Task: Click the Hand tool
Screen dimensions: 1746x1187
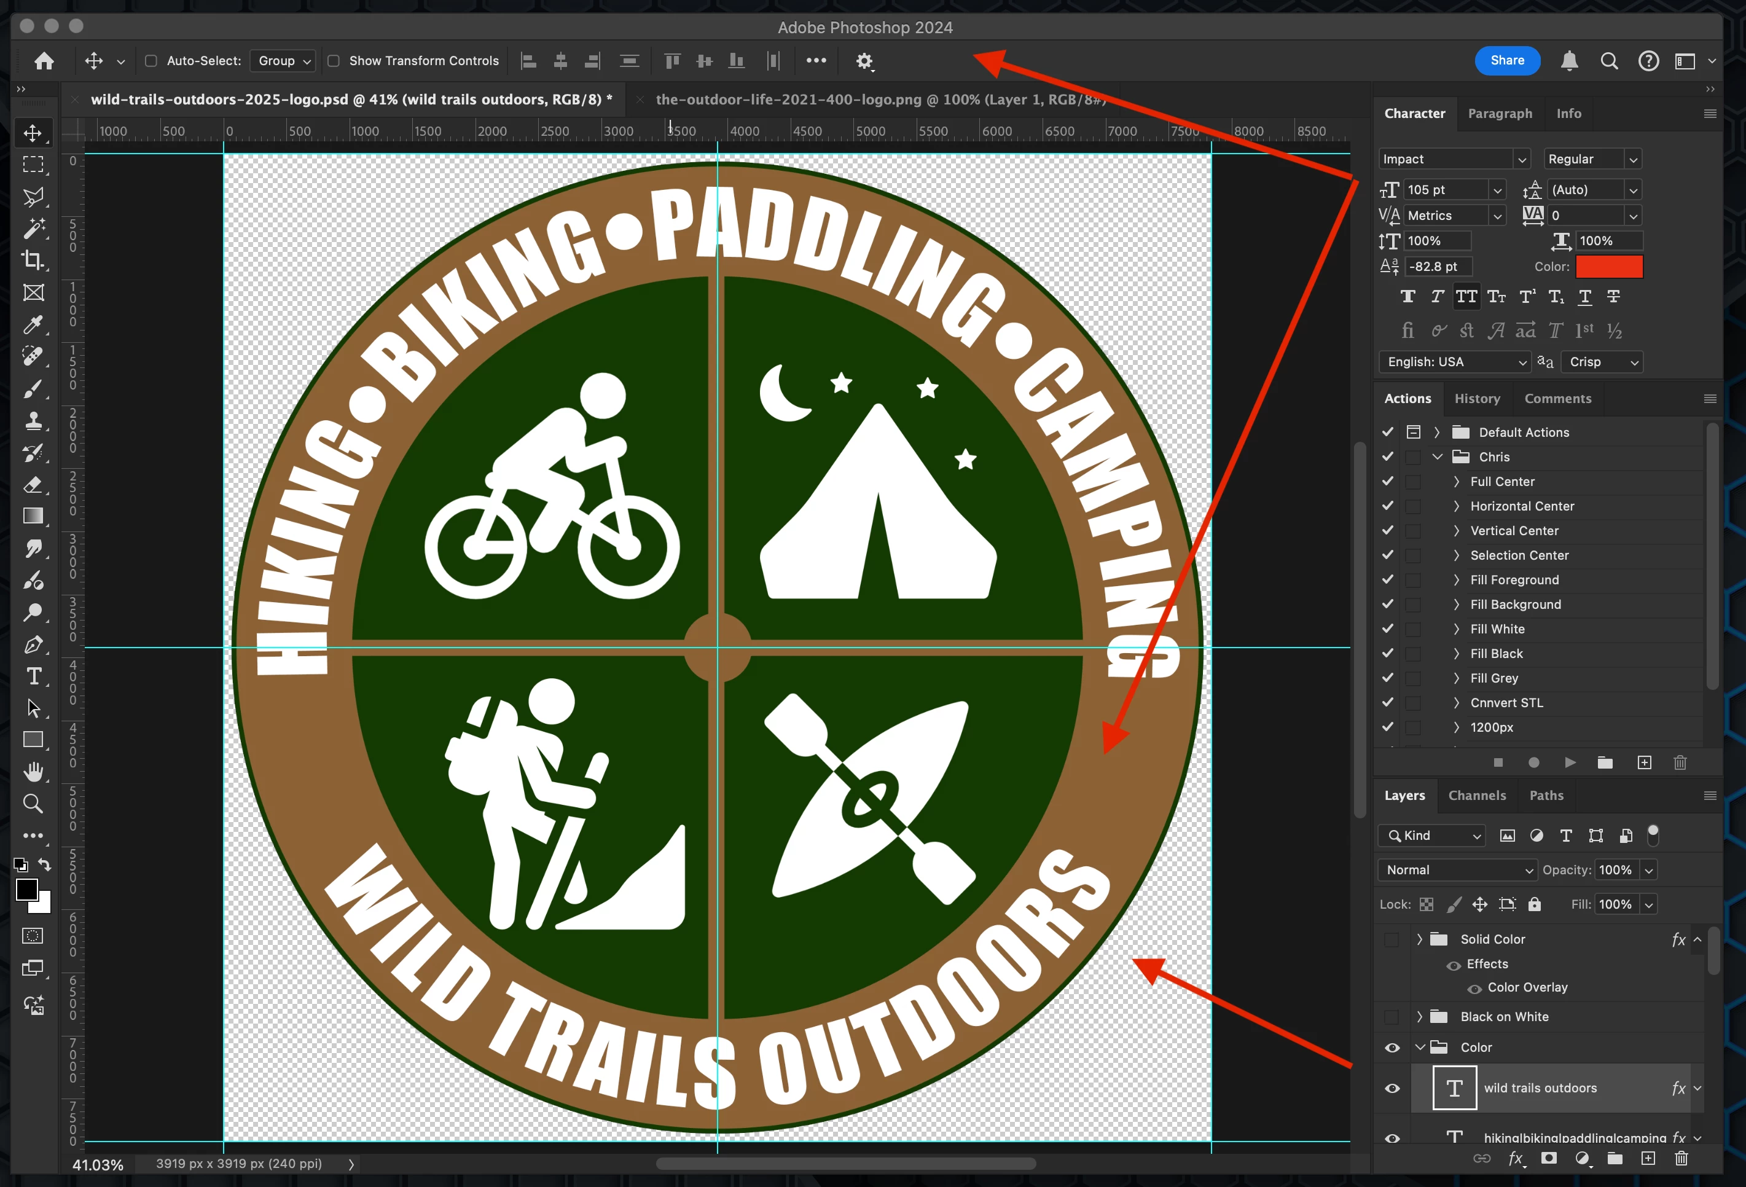Action: click(33, 772)
